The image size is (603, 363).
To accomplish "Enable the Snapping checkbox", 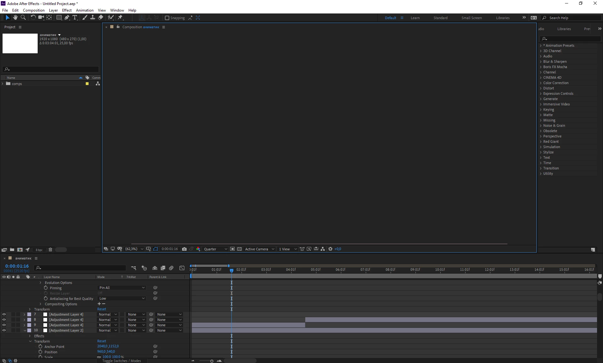I will click(x=167, y=18).
